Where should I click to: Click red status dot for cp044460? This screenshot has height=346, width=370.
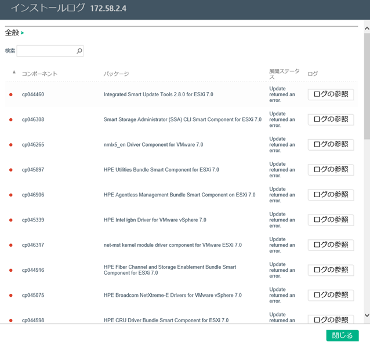[11, 94]
